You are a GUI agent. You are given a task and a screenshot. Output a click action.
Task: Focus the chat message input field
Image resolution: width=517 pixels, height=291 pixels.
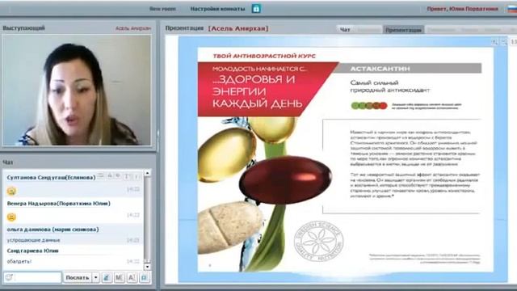pos(32,277)
